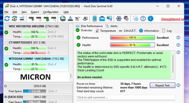Click the blue Refresh arrows toolbar icon
The width and height of the screenshot is (189, 103).
[x=7, y=19]
